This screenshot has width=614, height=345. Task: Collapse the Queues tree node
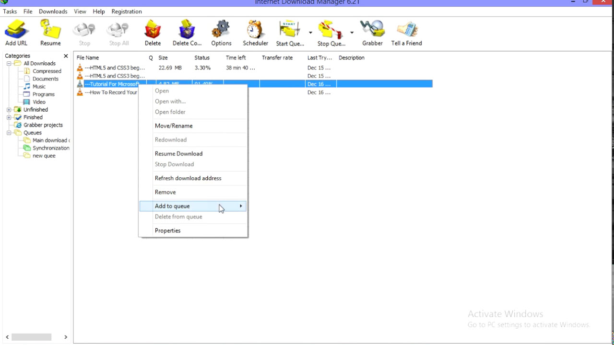coord(9,133)
